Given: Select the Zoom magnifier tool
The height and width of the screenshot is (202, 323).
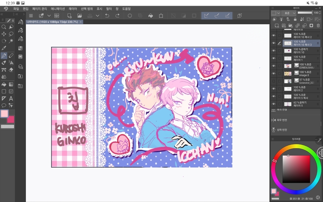Looking at the screenshot, I should pyautogui.click(x=4, y=27).
